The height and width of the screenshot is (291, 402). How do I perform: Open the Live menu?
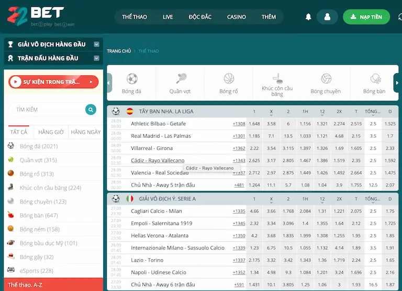[167, 17]
